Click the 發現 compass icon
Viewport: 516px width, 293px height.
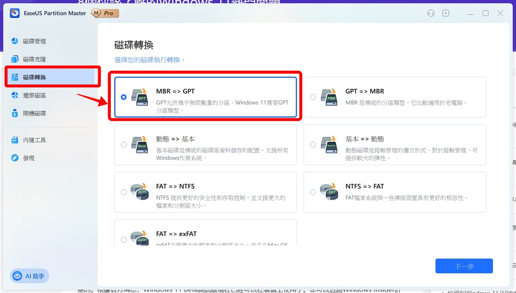pos(15,158)
